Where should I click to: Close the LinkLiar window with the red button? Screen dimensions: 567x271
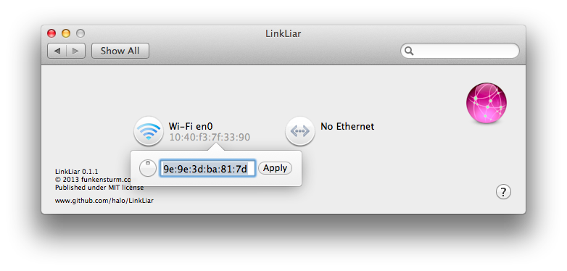point(51,33)
